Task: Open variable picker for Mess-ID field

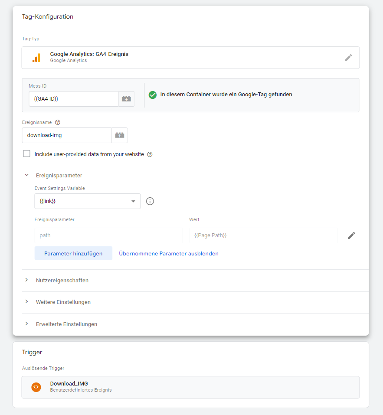Action: (x=126, y=99)
